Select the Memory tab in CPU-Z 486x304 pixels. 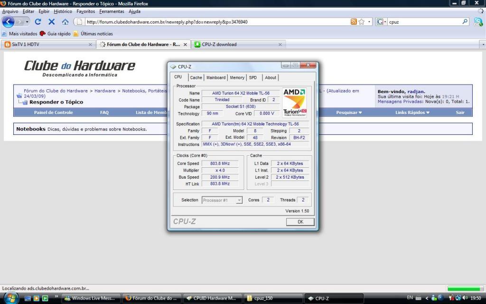pos(237,77)
